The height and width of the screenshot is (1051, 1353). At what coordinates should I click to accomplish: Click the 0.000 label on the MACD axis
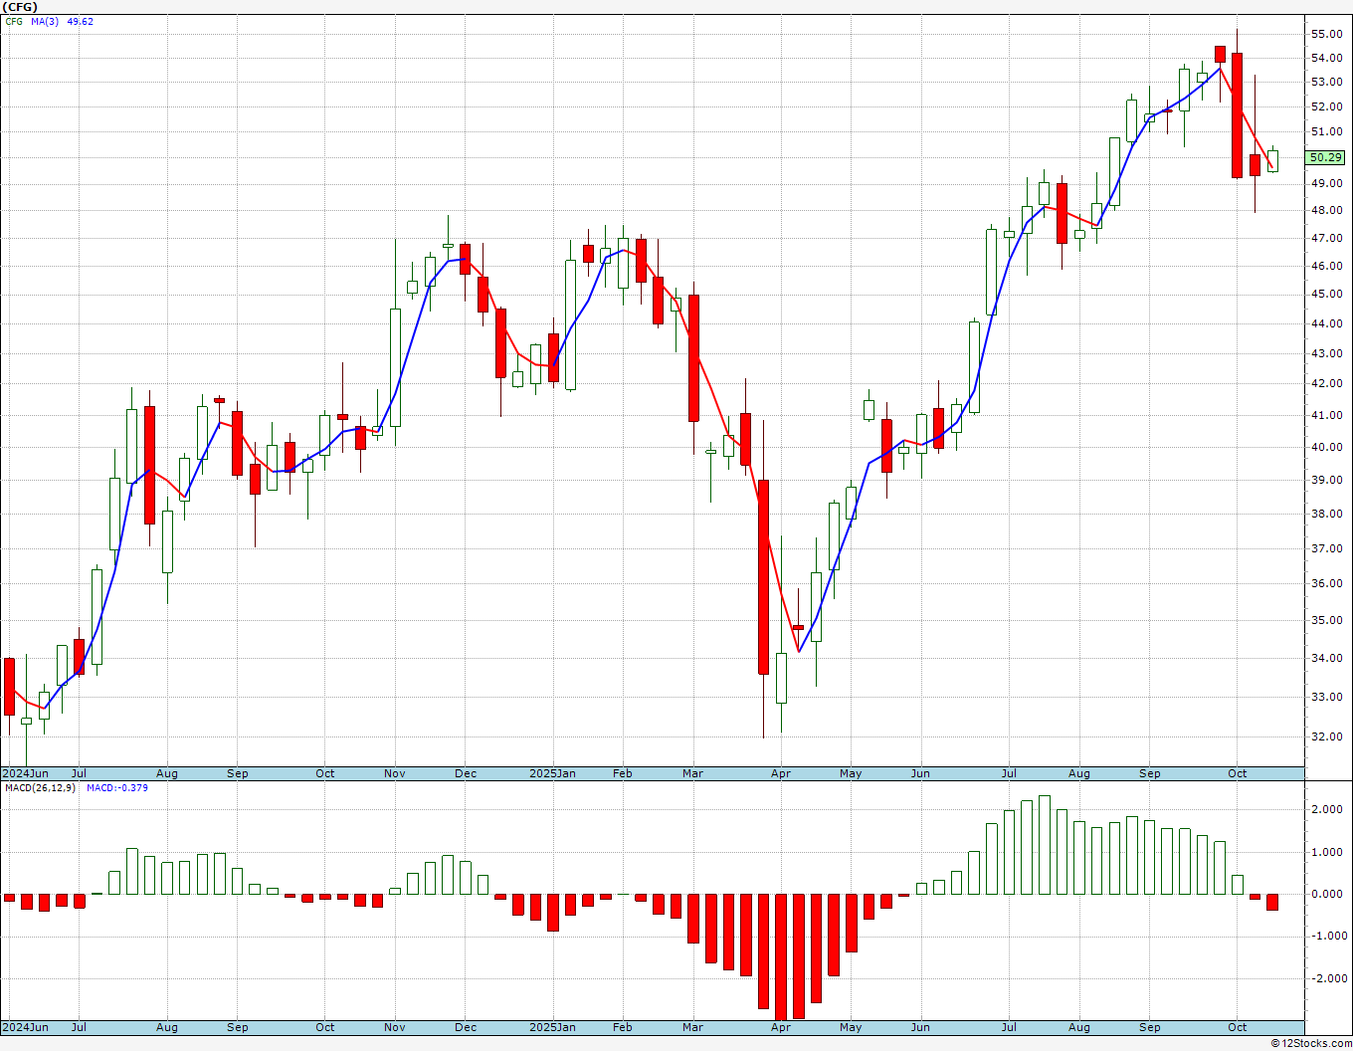pos(1328,894)
